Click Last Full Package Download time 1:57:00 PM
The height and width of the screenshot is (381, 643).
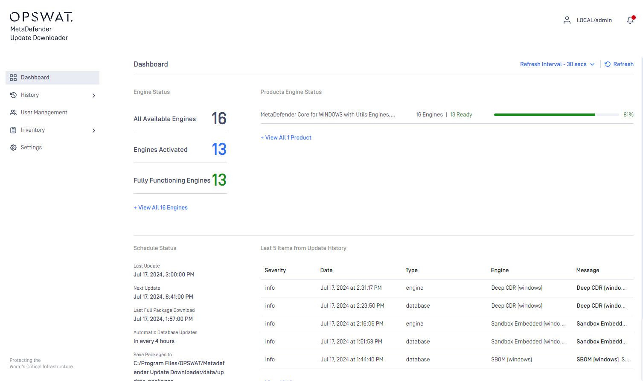(x=163, y=319)
